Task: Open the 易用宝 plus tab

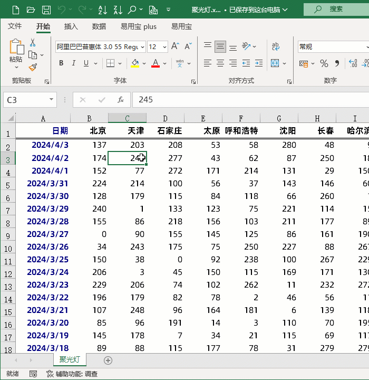Action: (x=139, y=26)
